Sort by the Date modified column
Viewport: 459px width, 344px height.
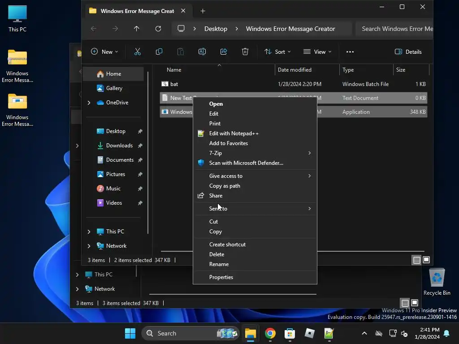pos(307,70)
